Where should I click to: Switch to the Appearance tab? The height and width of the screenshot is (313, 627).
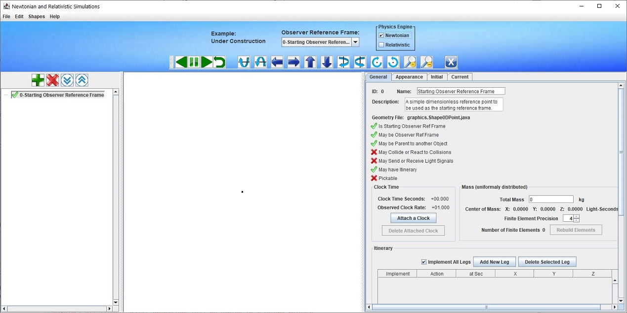409,77
